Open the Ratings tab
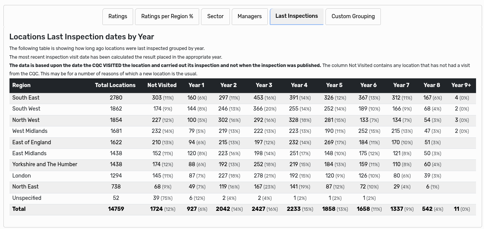The height and width of the screenshot is (229, 484). coord(118,17)
